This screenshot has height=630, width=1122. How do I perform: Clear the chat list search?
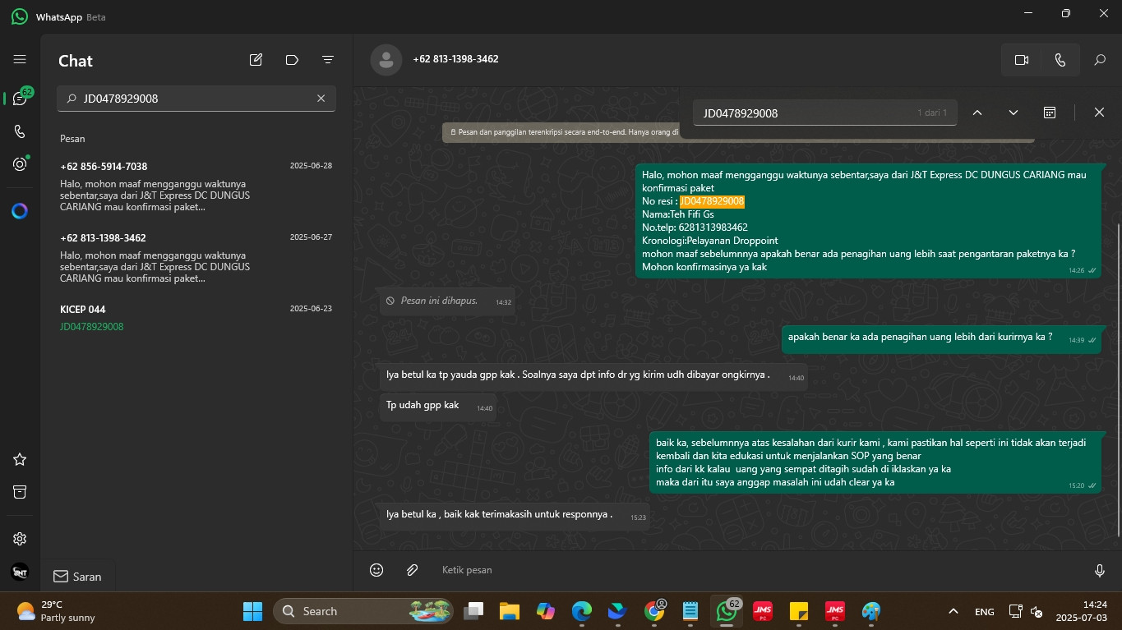[x=321, y=99]
